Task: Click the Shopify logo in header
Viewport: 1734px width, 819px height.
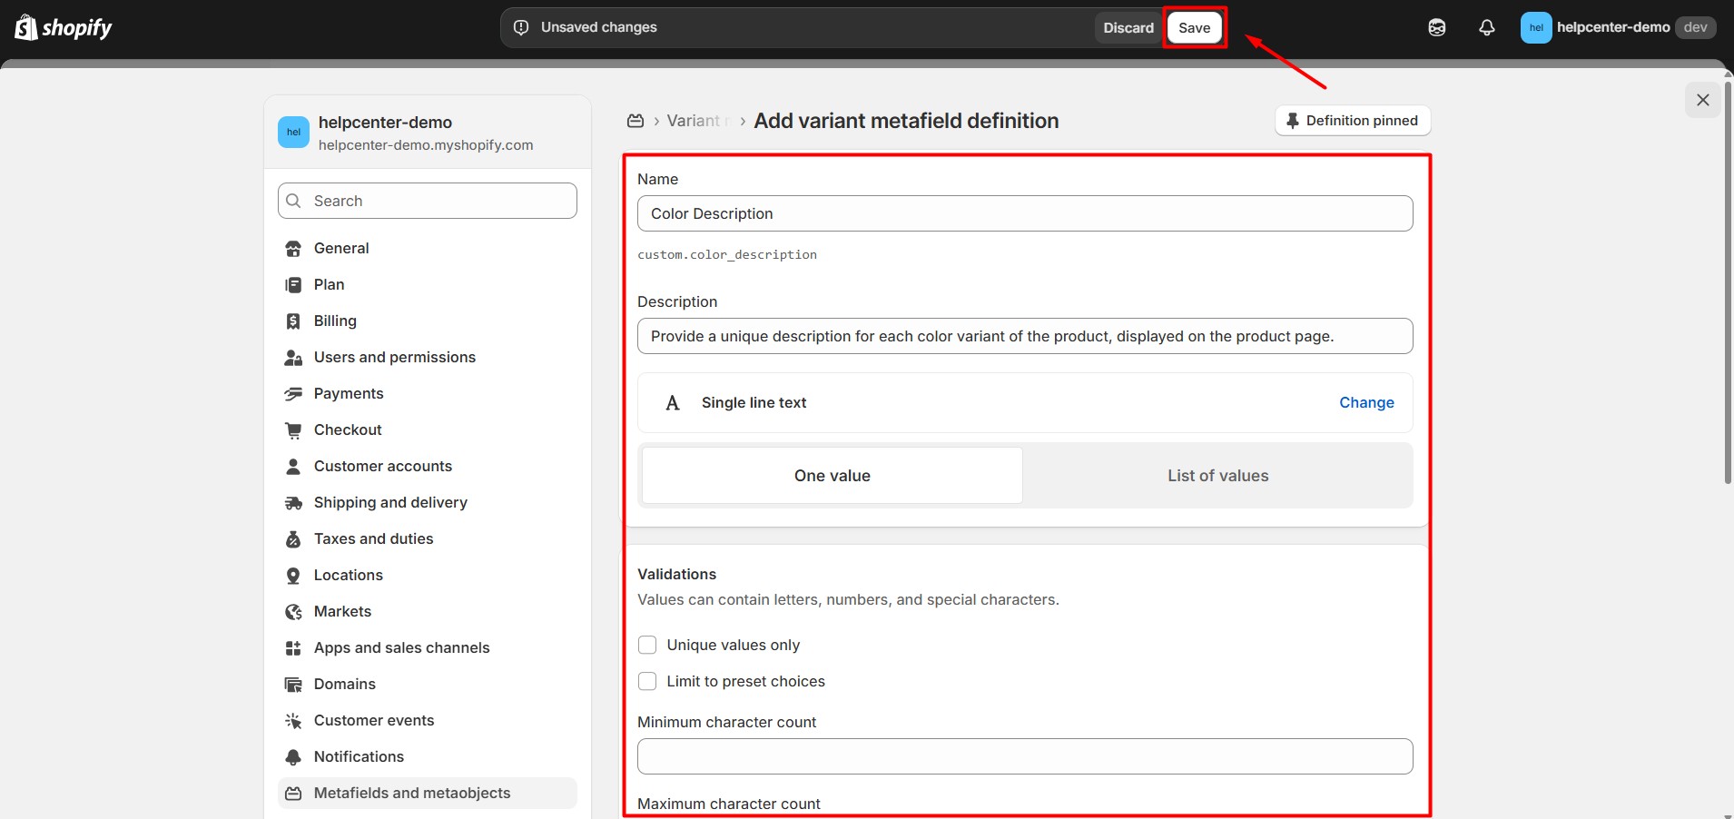Action: (x=64, y=27)
